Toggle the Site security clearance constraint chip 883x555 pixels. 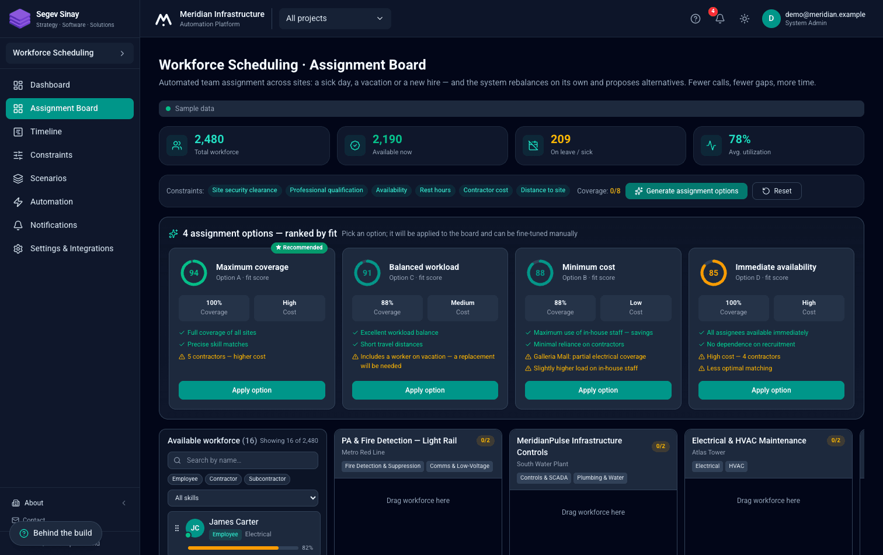pyautogui.click(x=245, y=190)
